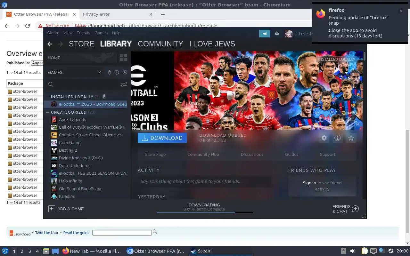Screen dimensions: 410x256
Task: Collapse UNCATEGORIZED category
Action: click(48, 112)
